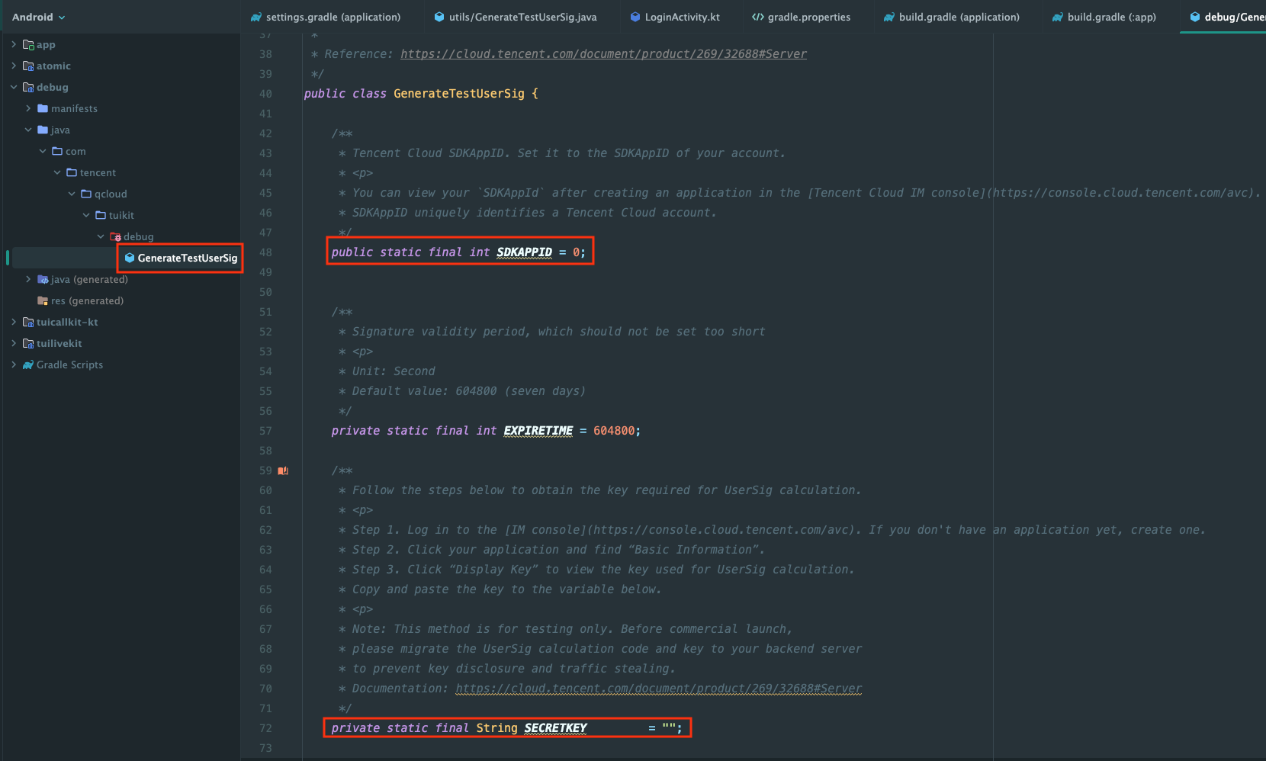Click the bookmark icon beside line 59
This screenshot has height=761, width=1266.
[283, 470]
